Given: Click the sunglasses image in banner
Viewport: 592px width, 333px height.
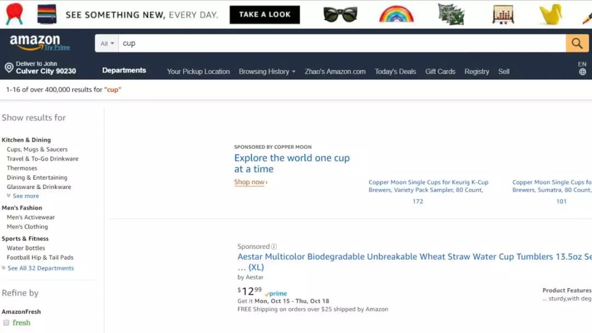Looking at the screenshot, I should 340,15.
